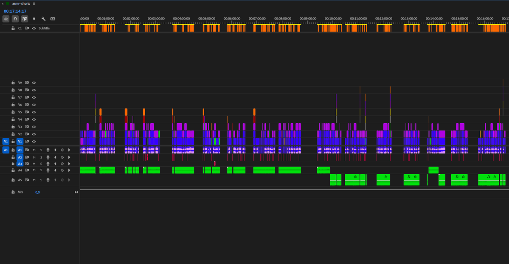
Task: Go to next keyframe on A4
Action: tap(69, 170)
